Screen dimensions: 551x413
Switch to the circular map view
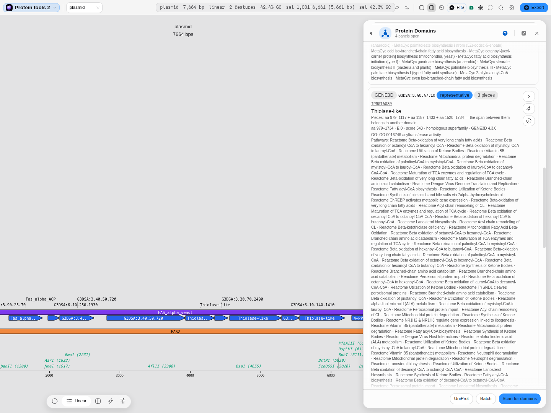click(x=55, y=401)
